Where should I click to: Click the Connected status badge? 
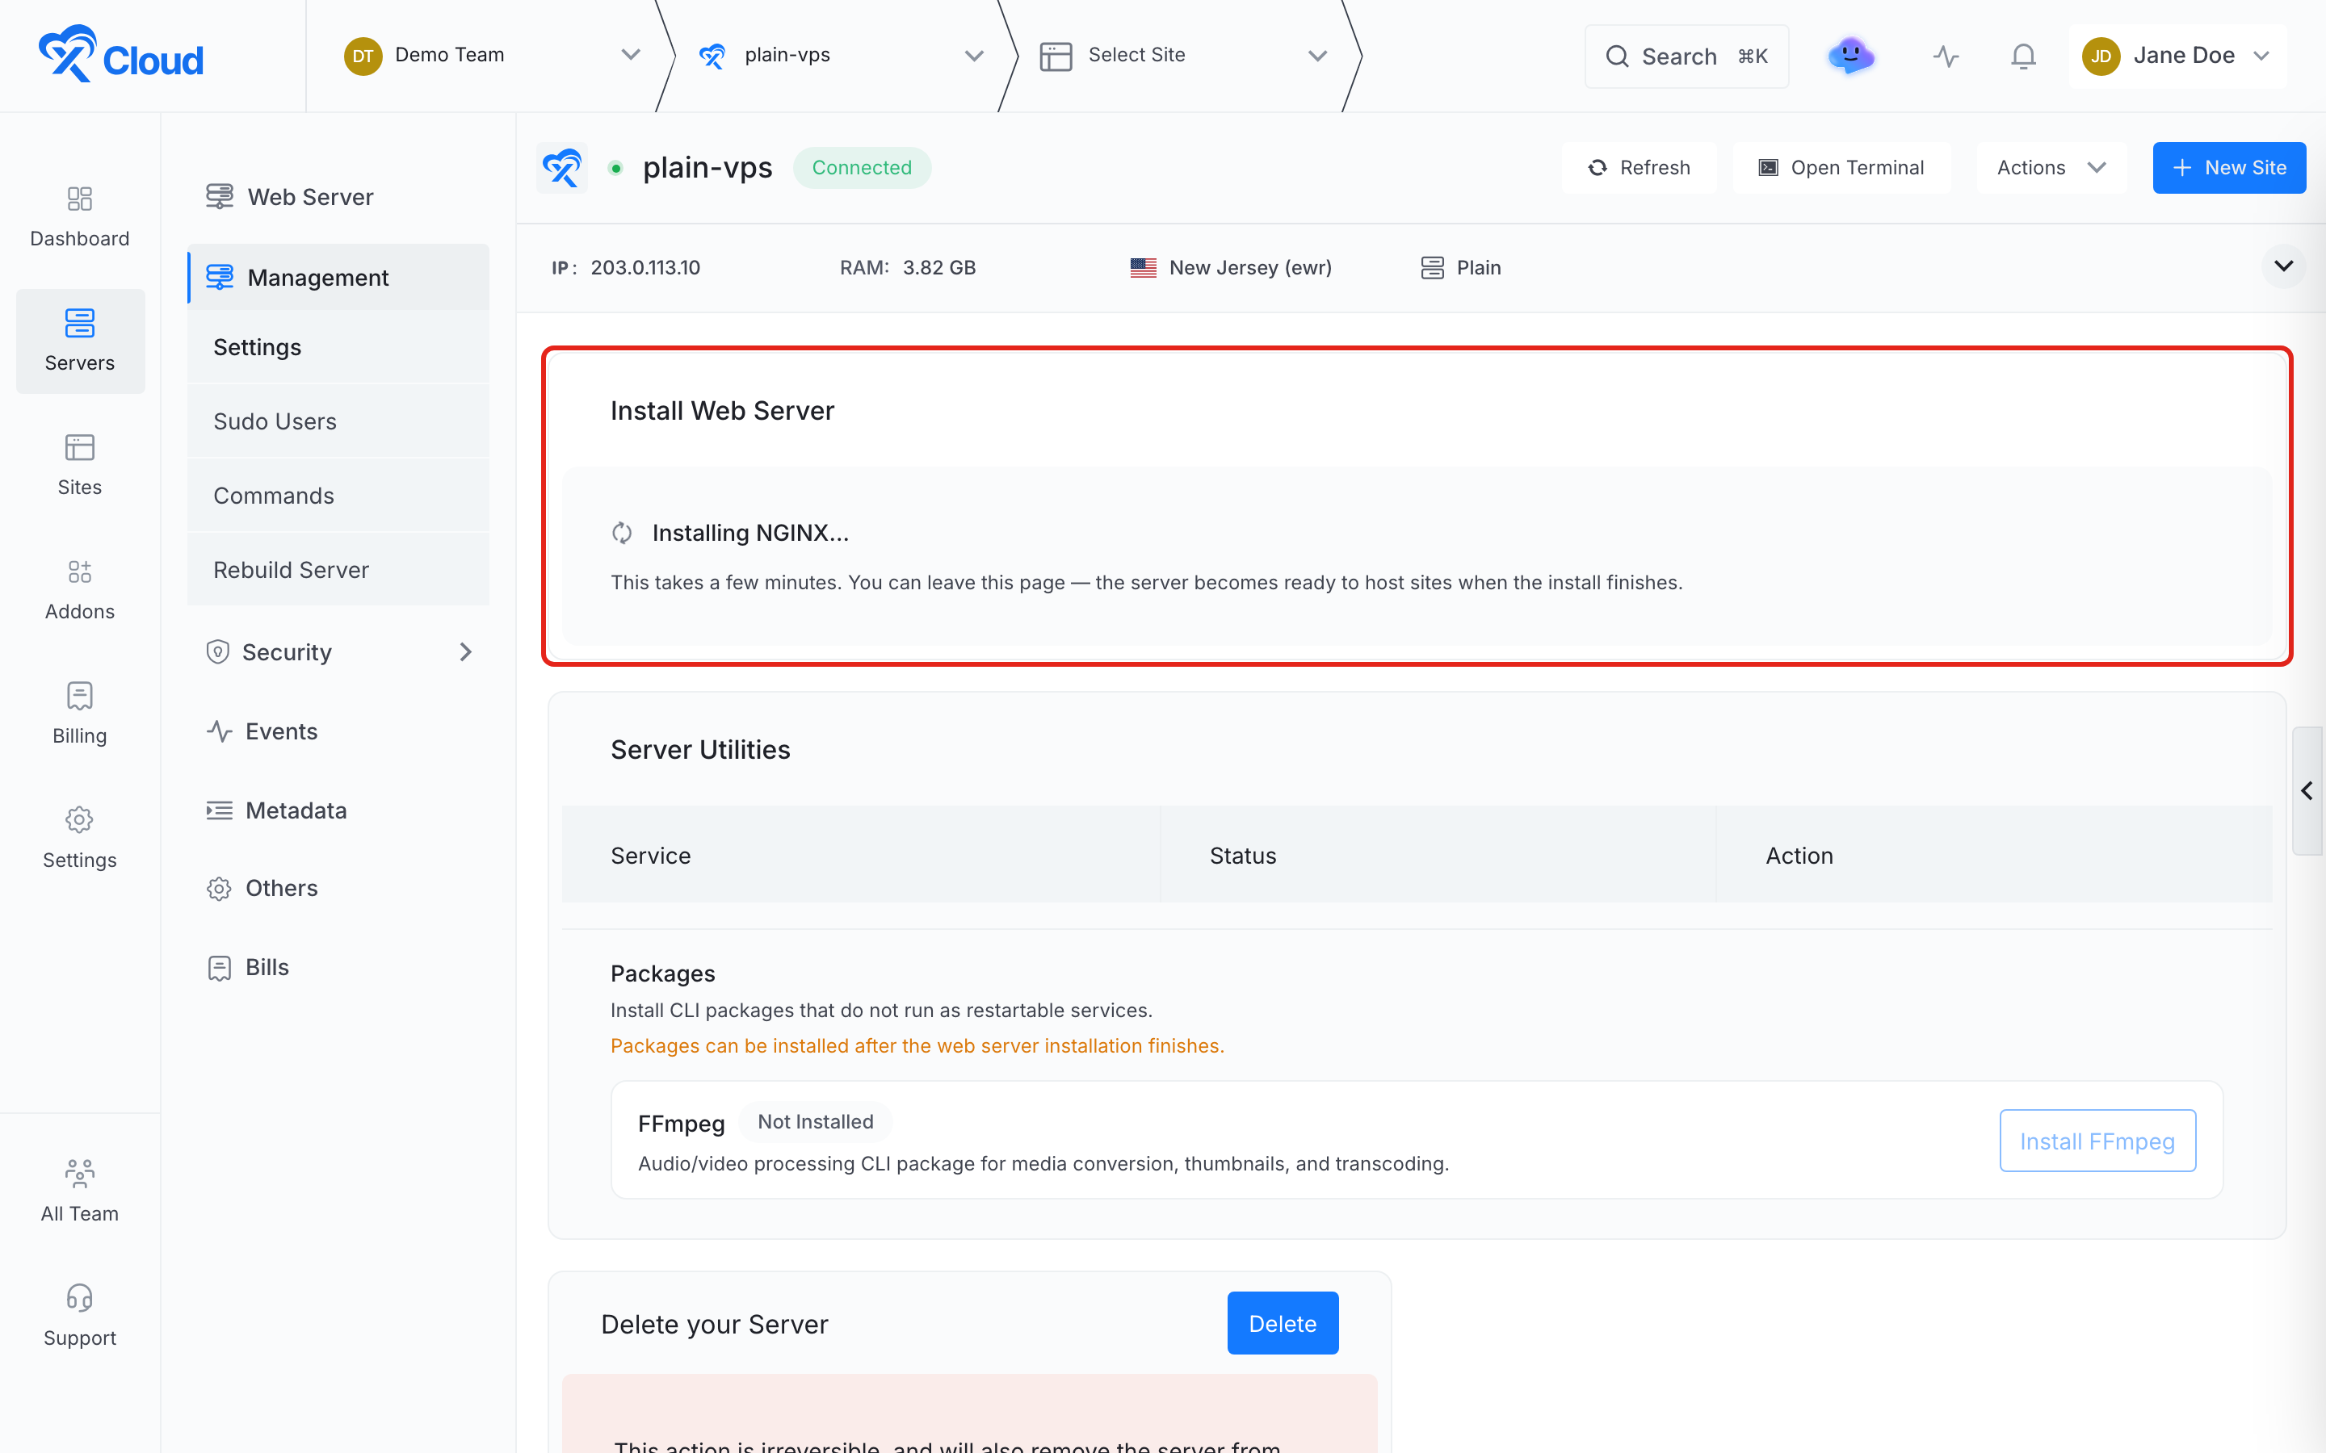pyautogui.click(x=861, y=167)
